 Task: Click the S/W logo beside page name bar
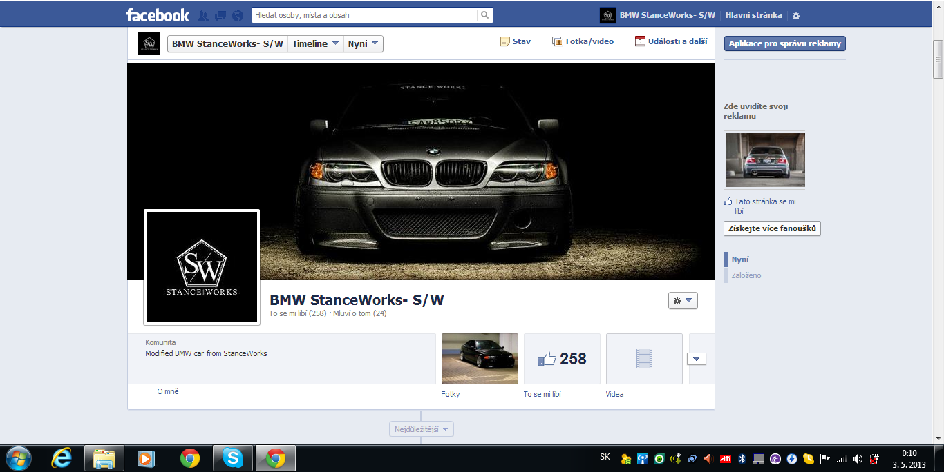[x=149, y=43]
